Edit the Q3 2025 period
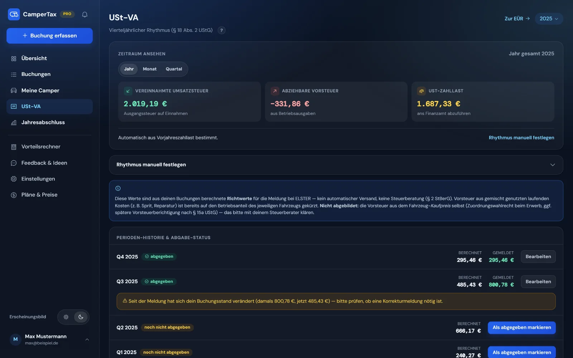This screenshot has width=573, height=358. (538, 282)
